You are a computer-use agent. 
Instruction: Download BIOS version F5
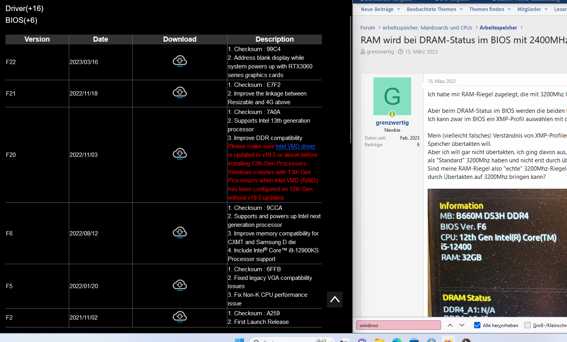click(180, 285)
